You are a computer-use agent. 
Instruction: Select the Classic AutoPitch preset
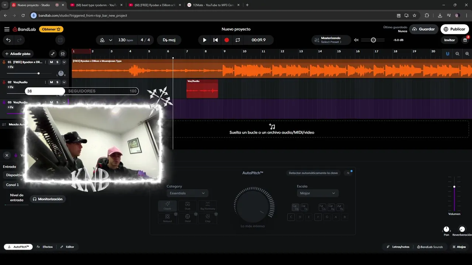(x=167, y=206)
